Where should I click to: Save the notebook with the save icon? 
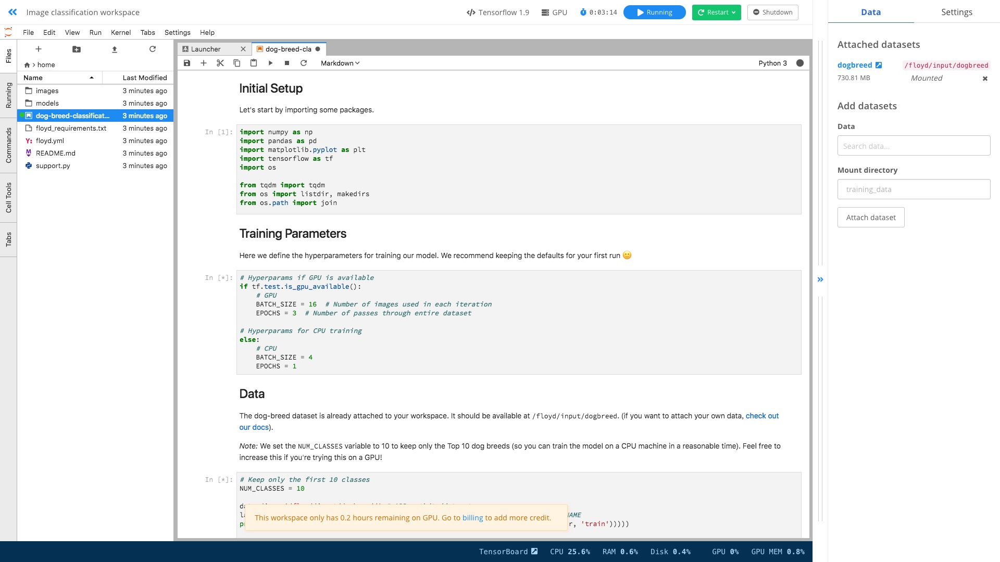187,63
